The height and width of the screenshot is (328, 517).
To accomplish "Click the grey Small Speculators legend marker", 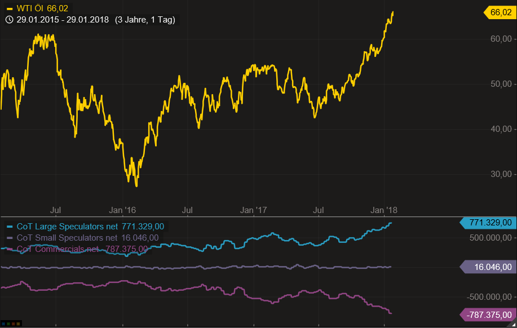I will (10, 238).
